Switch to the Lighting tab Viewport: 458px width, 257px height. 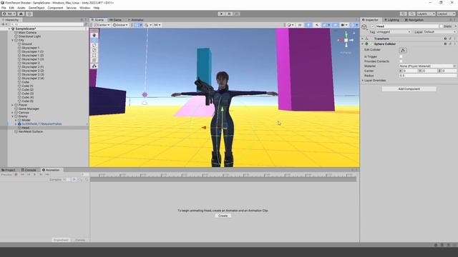[391, 20]
